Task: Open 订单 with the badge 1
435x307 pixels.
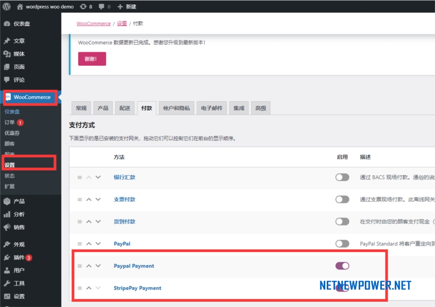Action: 14,123
